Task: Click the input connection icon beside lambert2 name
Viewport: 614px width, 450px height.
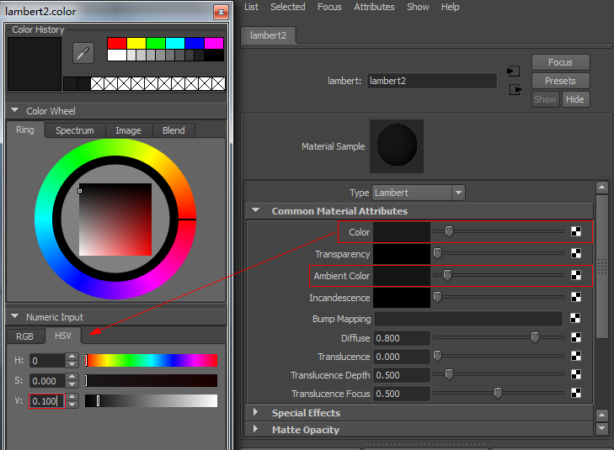Action: 513,71
